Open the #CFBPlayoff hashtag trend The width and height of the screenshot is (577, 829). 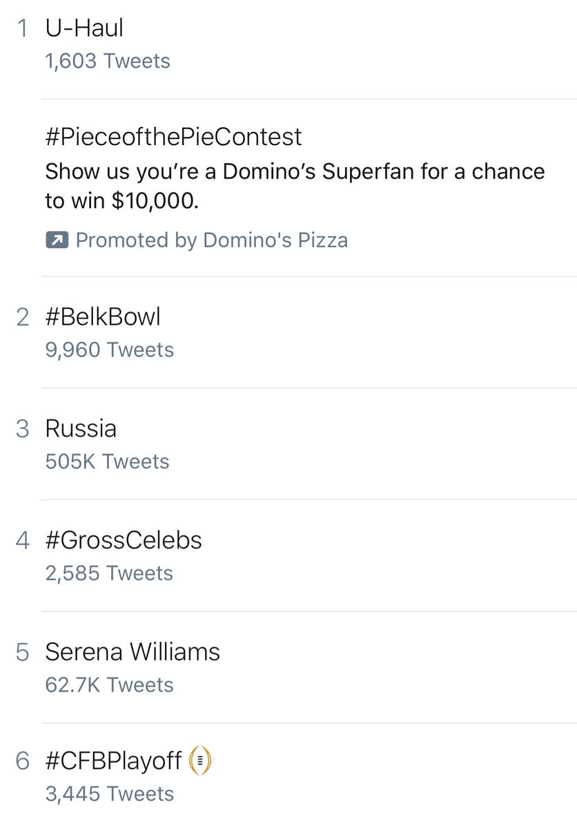point(114,762)
